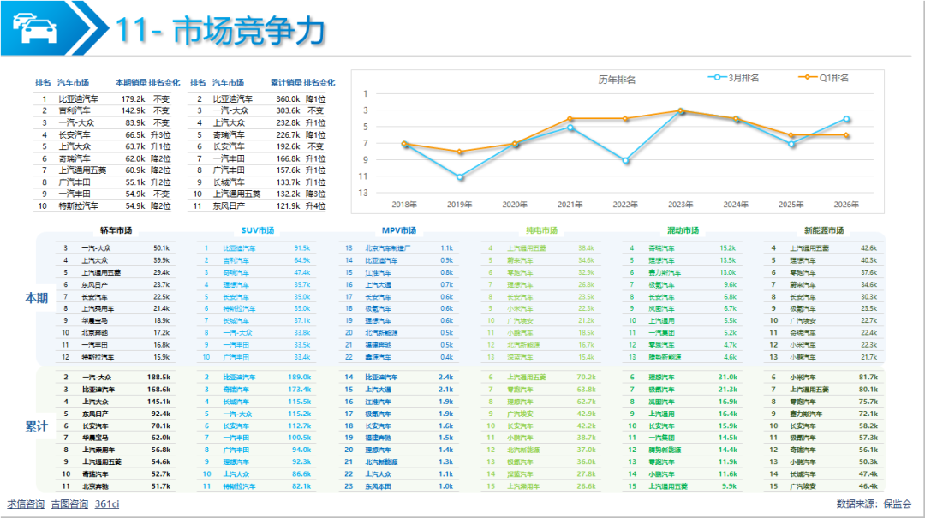Choose the MPV市场 heading
925x518 pixels.
click(x=399, y=230)
